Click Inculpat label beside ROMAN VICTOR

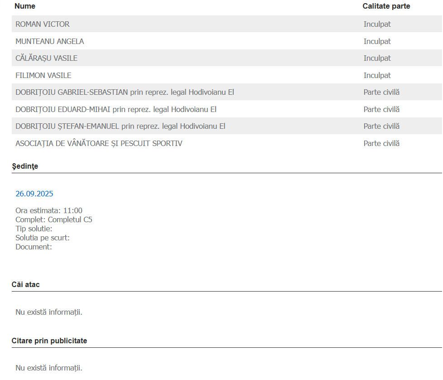point(377,24)
